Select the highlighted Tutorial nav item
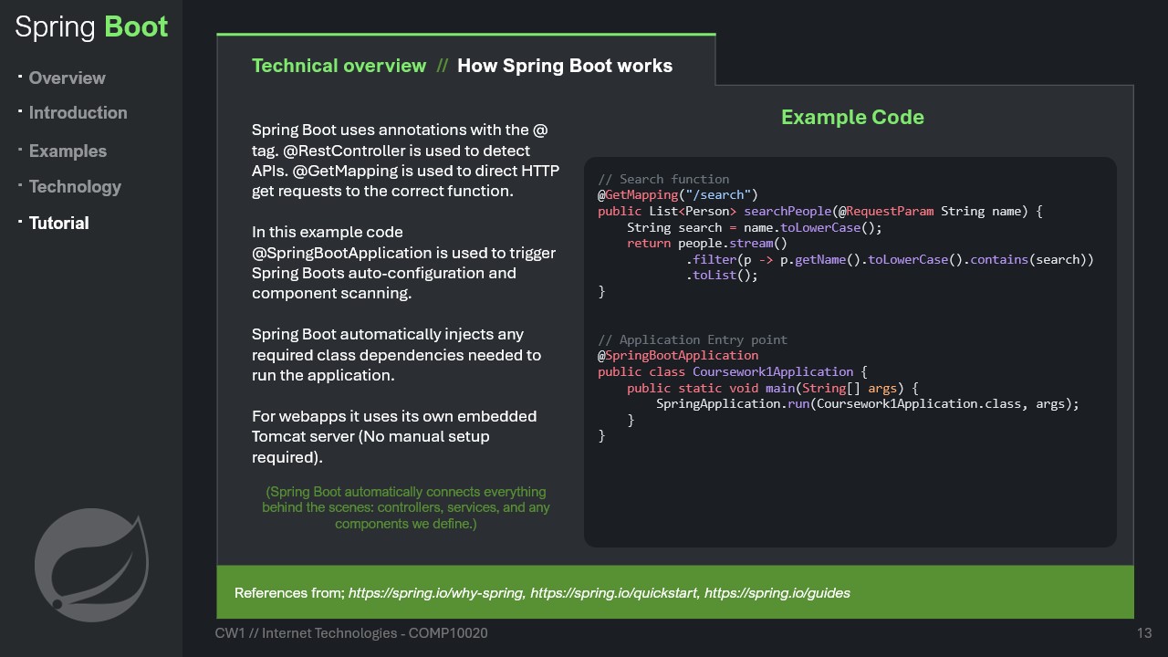This screenshot has height=657, width=1168. pos(58,224)
